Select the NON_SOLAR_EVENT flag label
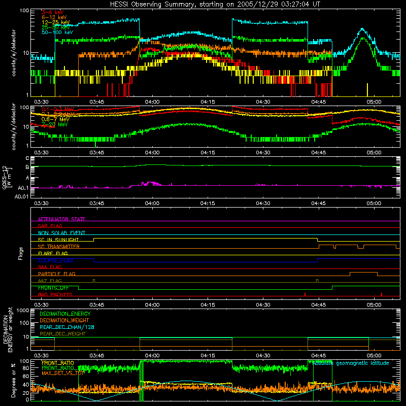 61,233
